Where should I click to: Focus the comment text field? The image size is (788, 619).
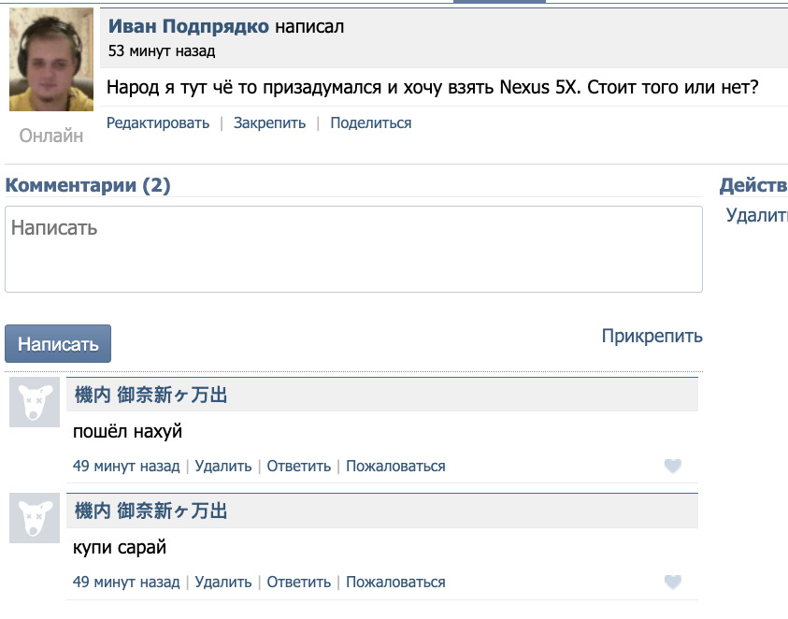pyautogui.click(x=353, y=249)
